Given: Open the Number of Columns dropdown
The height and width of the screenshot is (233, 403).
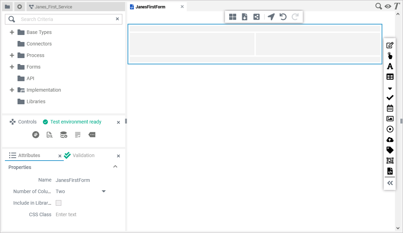Looking at the screenshot, I should tap(103, 191).
